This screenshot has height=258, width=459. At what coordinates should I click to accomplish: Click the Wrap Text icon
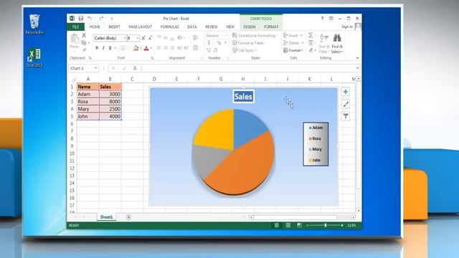pyautogui.click(x=196, y=38)
